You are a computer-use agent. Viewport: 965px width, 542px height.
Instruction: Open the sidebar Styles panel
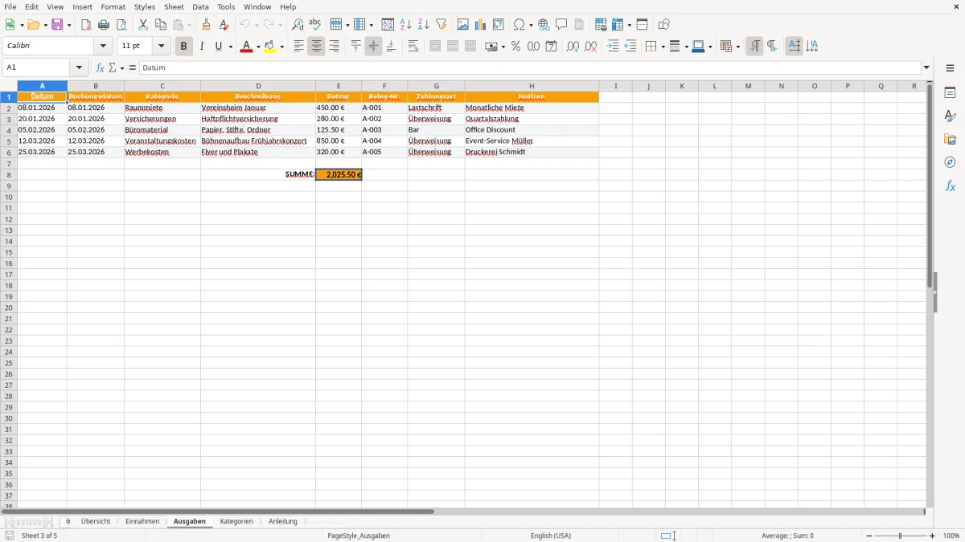[950, 116]
